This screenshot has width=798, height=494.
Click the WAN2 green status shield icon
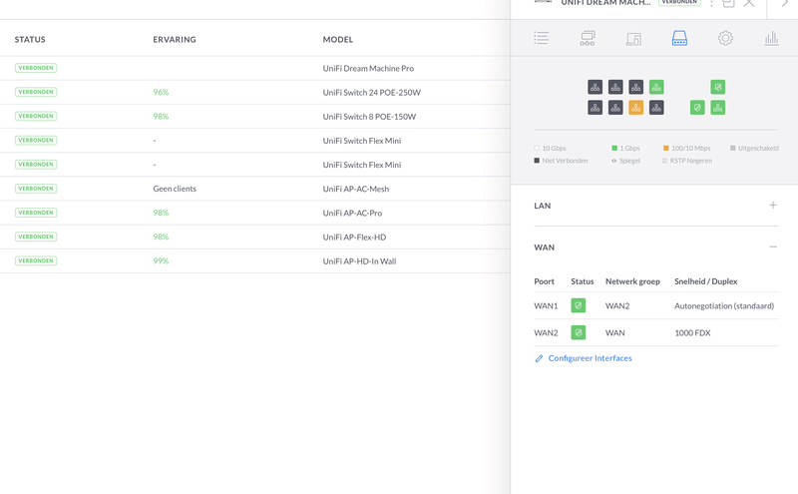579,332
